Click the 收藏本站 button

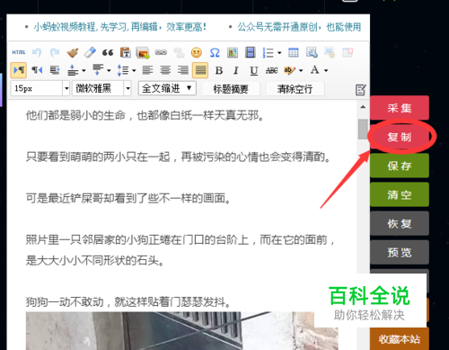click(x=400, y=339)
